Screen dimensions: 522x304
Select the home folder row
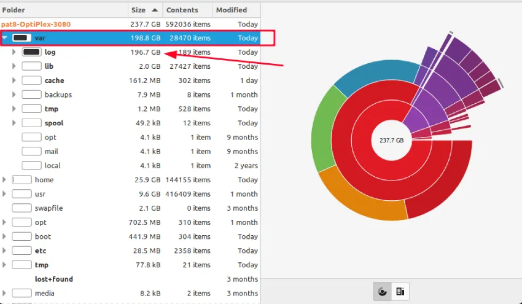(x=130, y=180)
